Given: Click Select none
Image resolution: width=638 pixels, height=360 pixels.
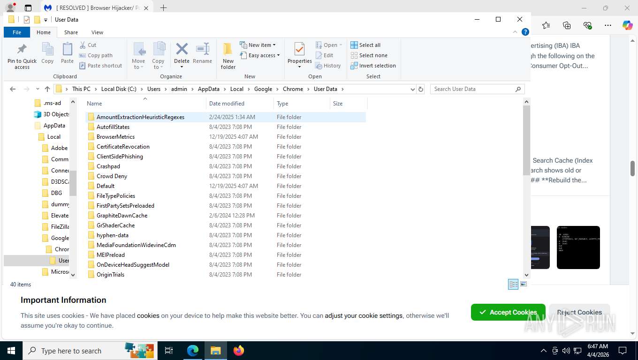Looking at the screenshot, I should coord(369,55).
